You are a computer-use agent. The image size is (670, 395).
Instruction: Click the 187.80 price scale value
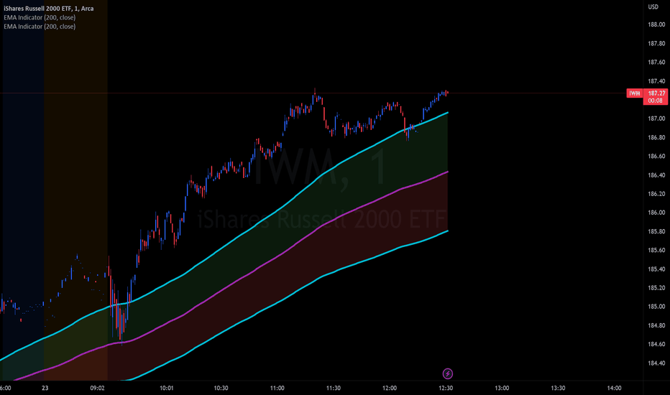[656, 44]
